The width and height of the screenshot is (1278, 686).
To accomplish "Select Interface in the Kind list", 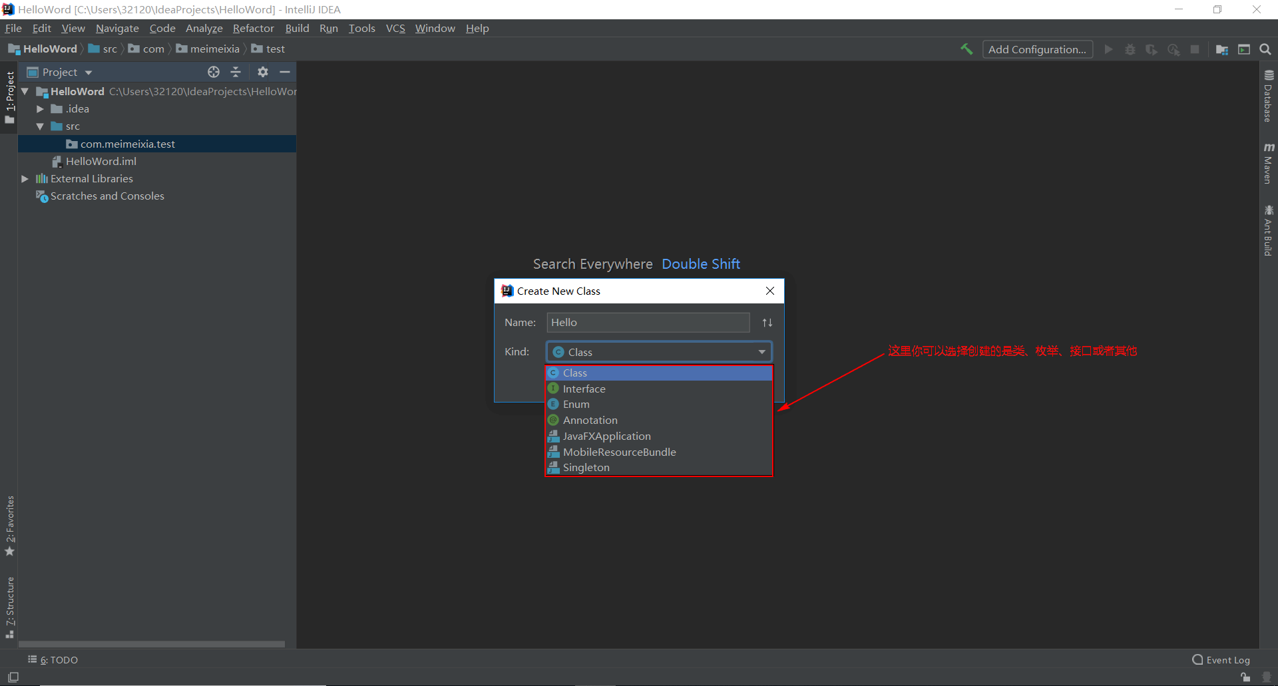I will [659, 389].
